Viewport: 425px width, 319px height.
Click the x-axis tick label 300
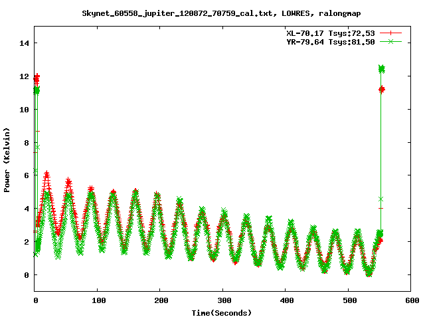[224, 300]
